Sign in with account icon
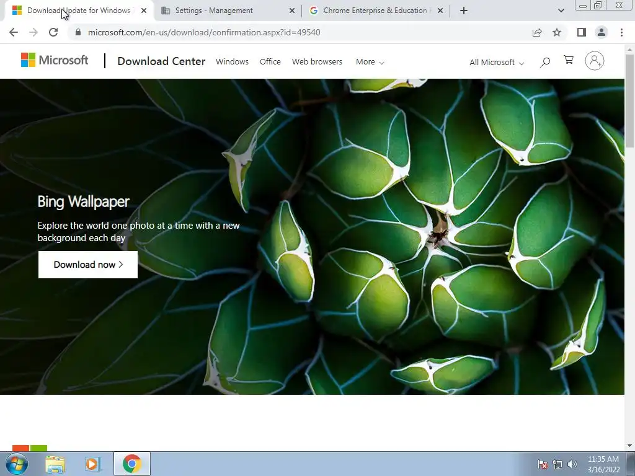This screenshot has width=635, height=476. (595, 61)
